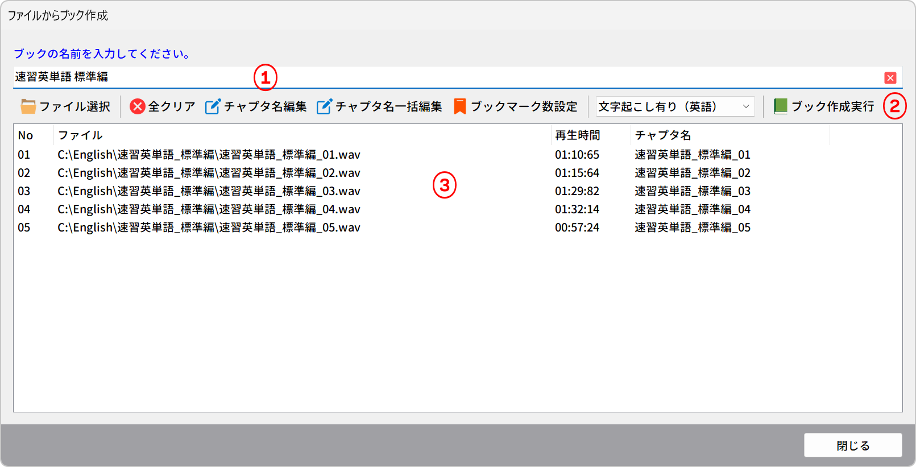The height and width of the screenshot is (467, 916).
Task: Click the ファイル選択 folder icon
Action: 28,106
